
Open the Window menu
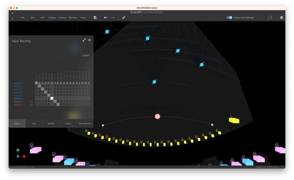(x=73, y=18)
